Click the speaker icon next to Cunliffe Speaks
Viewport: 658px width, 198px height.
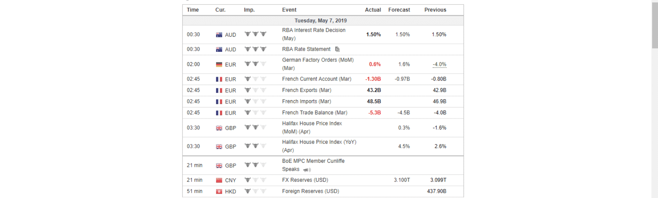pyautogui.click(x=307, y=170)
